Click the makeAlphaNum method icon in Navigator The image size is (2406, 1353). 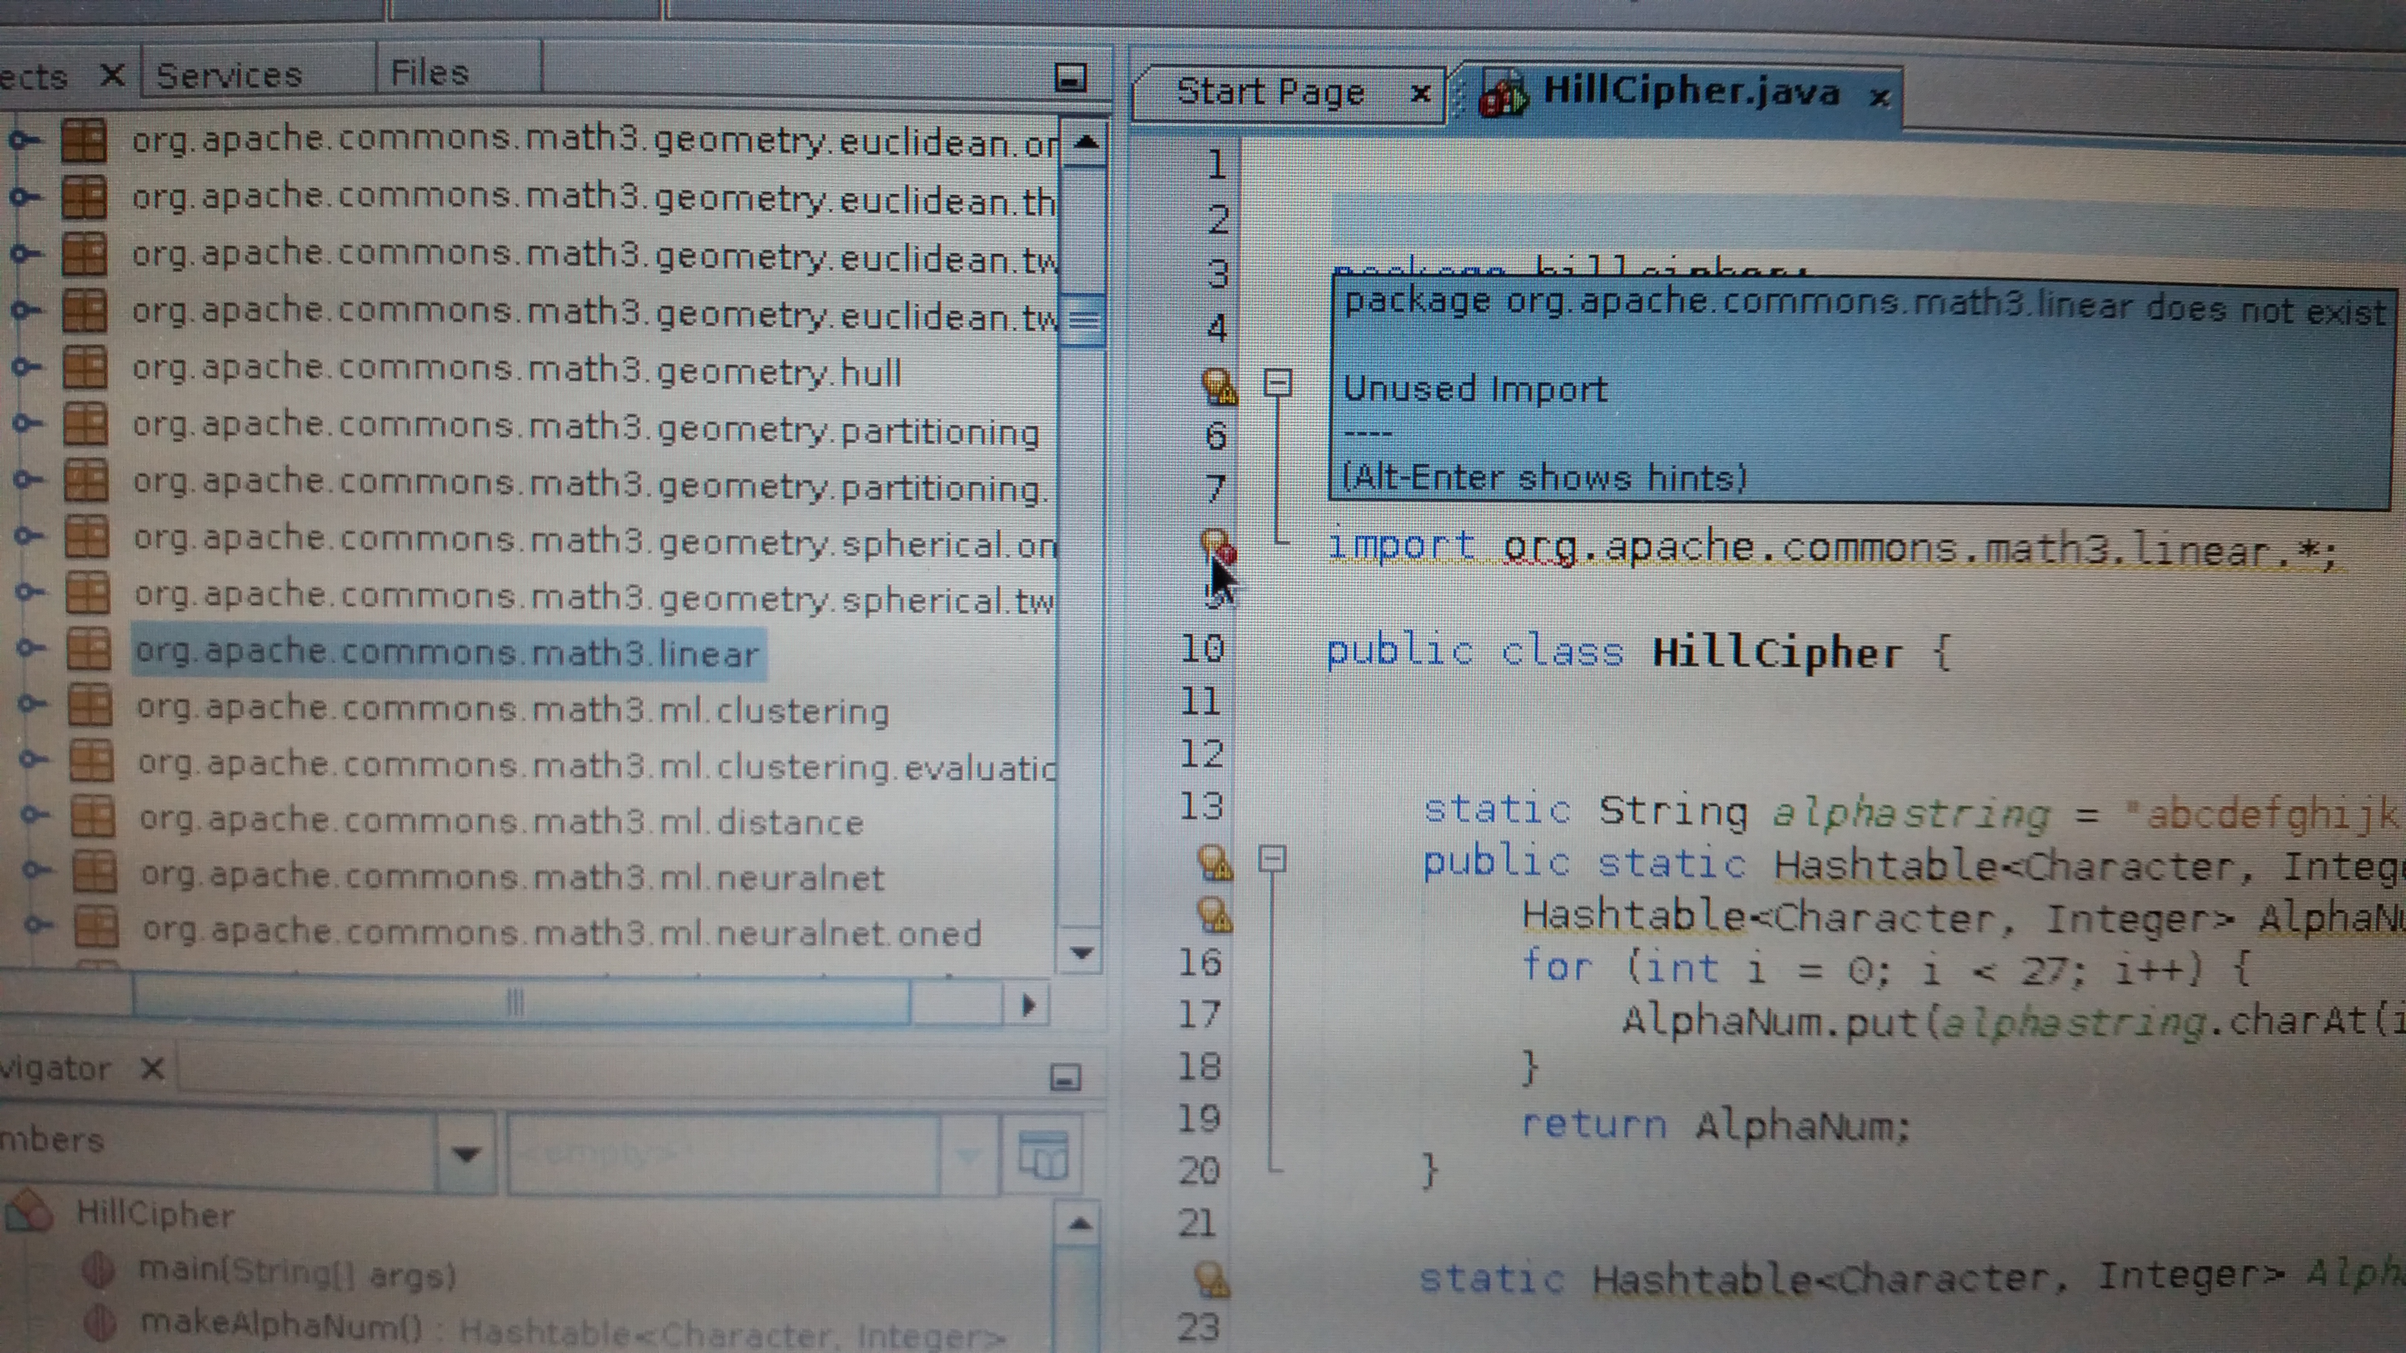(x=100, y=1324)
